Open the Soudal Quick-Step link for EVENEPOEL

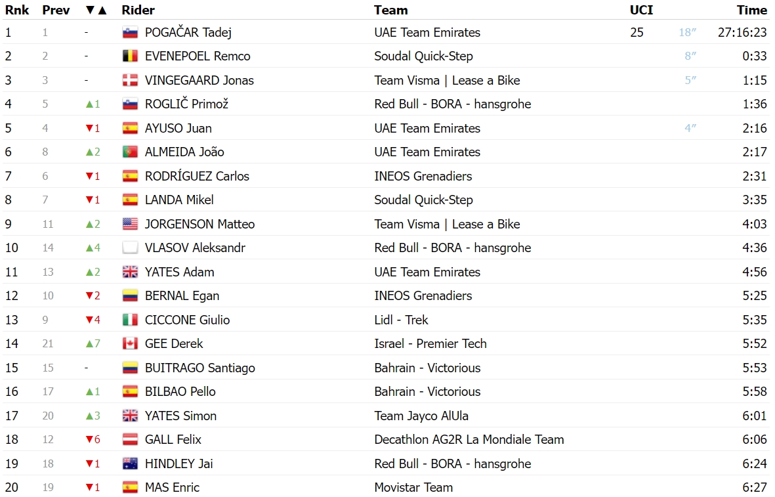[423, 56]
